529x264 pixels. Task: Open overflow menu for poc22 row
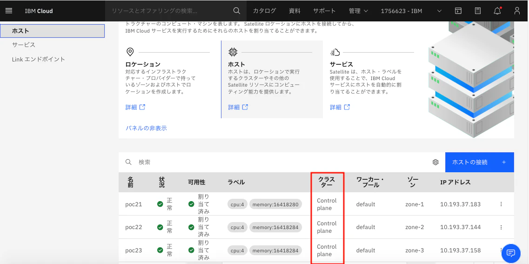[x=501, y=227]
